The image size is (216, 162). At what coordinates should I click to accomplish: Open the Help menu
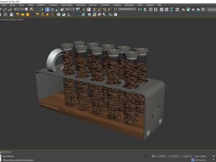coord(159,5)
